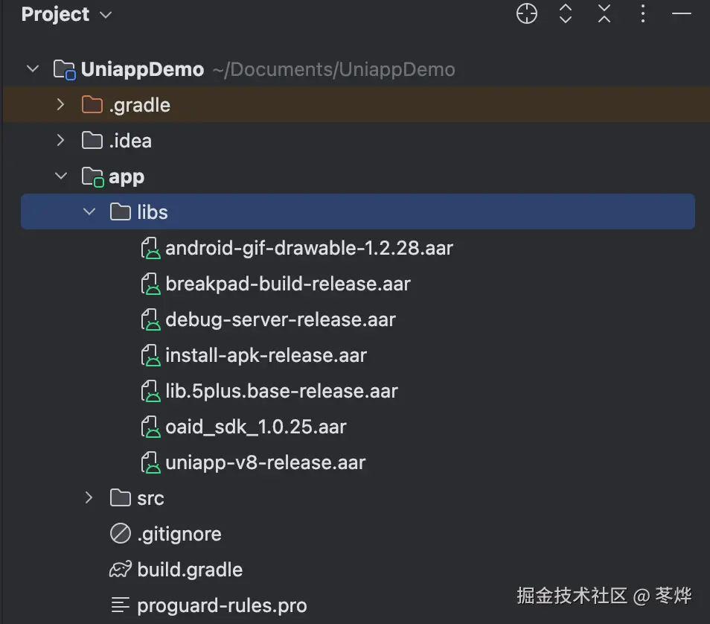Select debug-server-release.aar in the tree
Image resolution: width=710 pixels, height=624 pixels.
(280, 319)
